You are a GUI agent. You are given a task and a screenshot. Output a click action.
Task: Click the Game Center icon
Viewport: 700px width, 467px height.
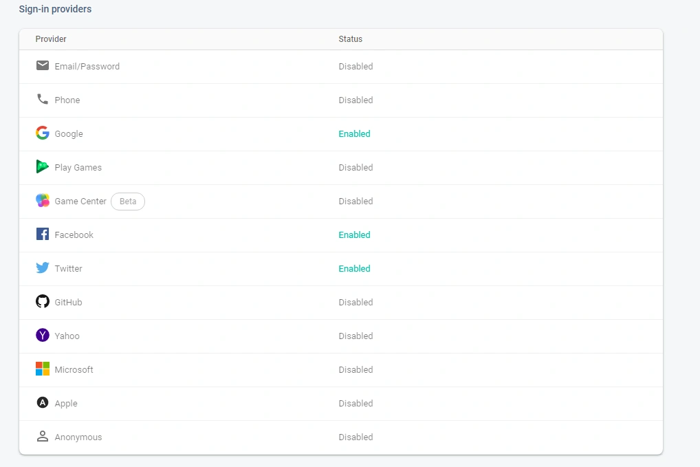43,200
